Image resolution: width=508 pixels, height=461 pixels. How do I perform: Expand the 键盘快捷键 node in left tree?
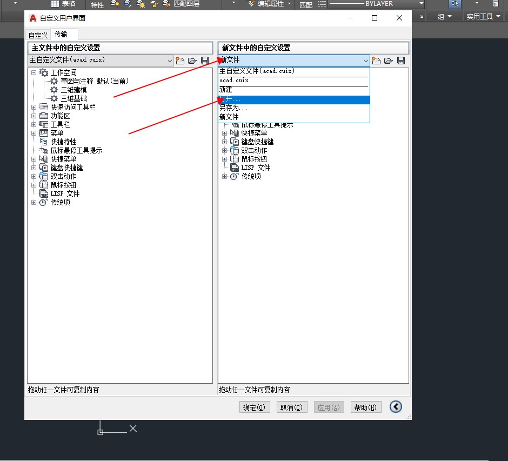34,168
